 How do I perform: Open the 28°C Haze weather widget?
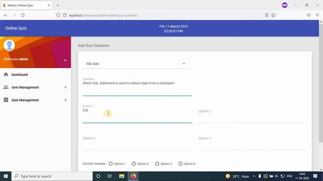coord(237,176)
